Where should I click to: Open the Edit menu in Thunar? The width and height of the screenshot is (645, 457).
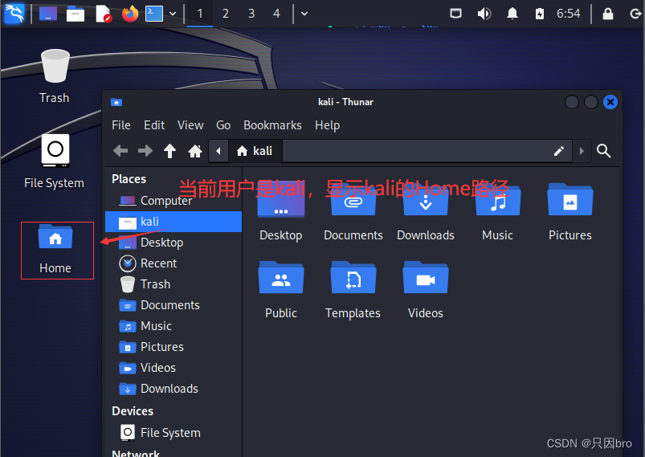tap(154, 125)
